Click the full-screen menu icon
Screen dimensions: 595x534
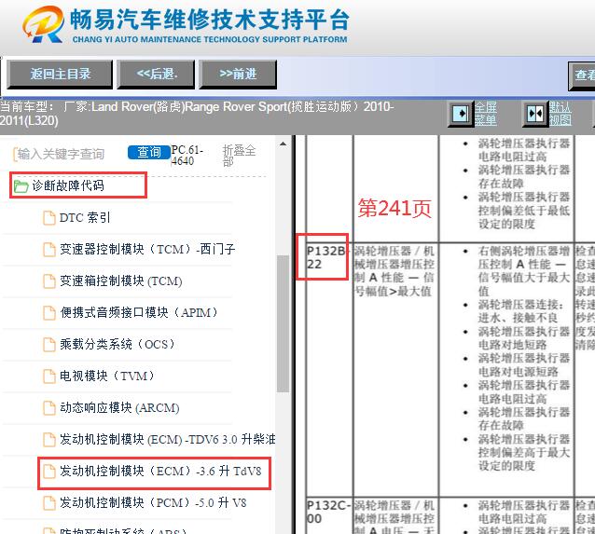click(x=461, y=114)
